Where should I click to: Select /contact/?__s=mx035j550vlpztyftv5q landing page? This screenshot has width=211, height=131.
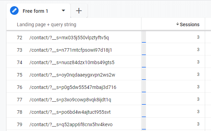69,38
